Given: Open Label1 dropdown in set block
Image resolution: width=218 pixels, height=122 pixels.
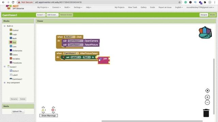Looking at the screenshot, I should (x=76, y=57).
